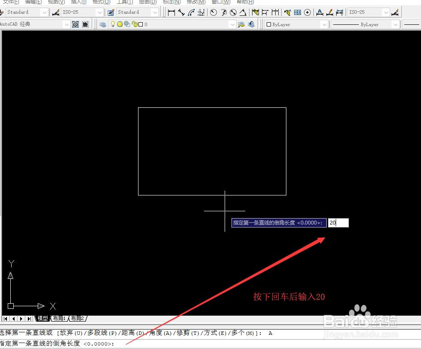
Task: Open the Table Style manager icon
Action: (111, 12)
